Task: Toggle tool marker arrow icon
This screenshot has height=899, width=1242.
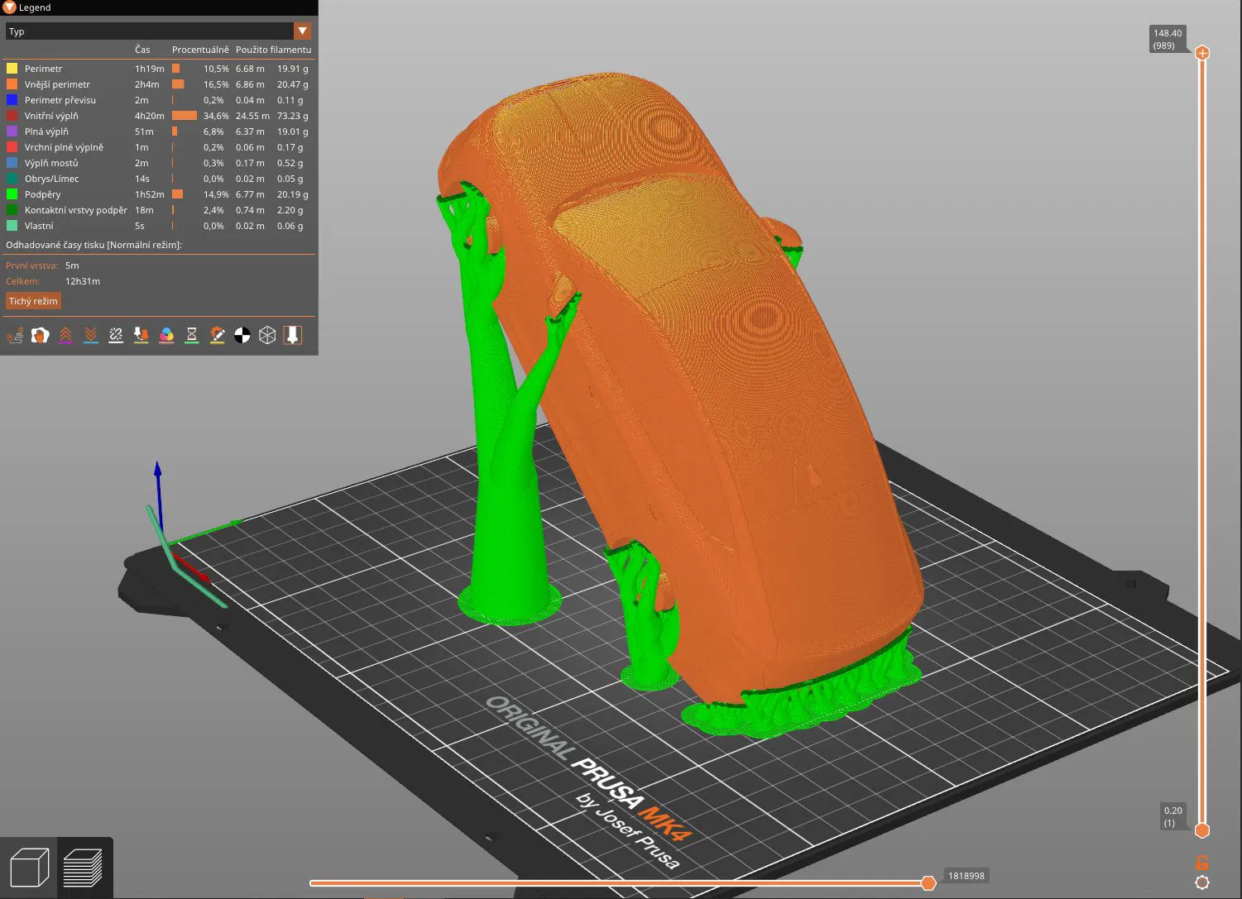Action: tap(292, 335)
